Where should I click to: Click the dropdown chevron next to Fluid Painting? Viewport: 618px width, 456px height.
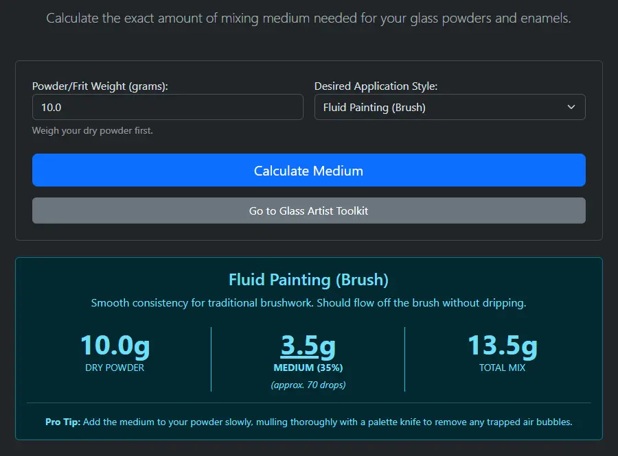tap(571, 107)
